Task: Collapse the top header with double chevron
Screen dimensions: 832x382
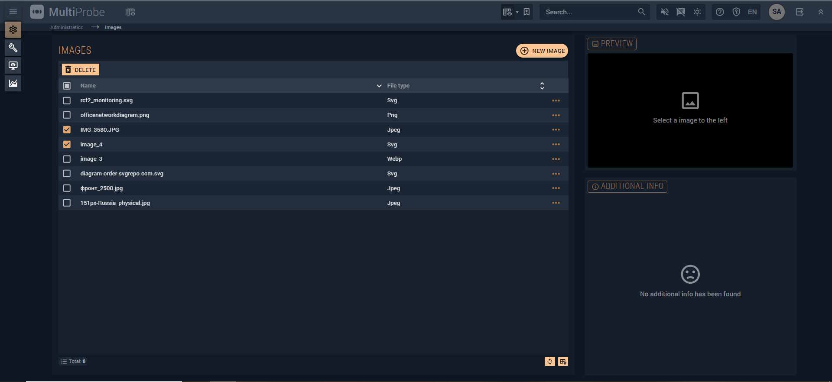Action: pos(820,12)
